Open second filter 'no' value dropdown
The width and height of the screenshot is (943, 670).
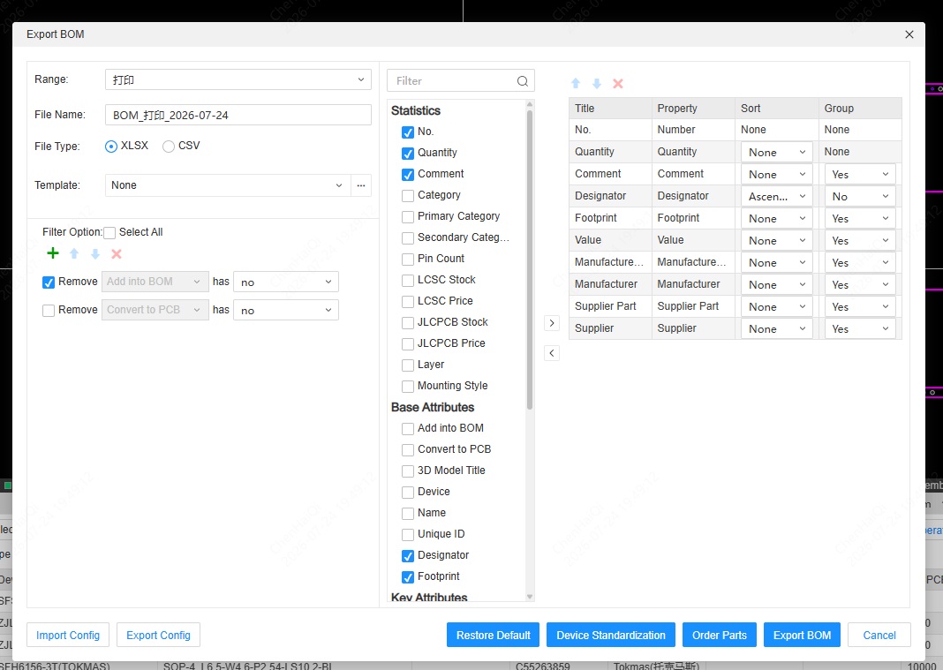pos(286,310)
